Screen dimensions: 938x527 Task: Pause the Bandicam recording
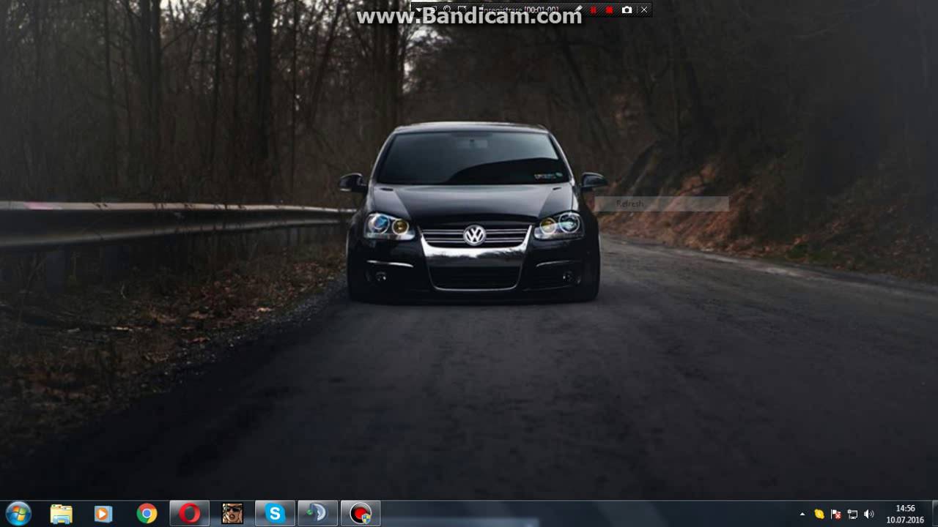tap(594, 10)
